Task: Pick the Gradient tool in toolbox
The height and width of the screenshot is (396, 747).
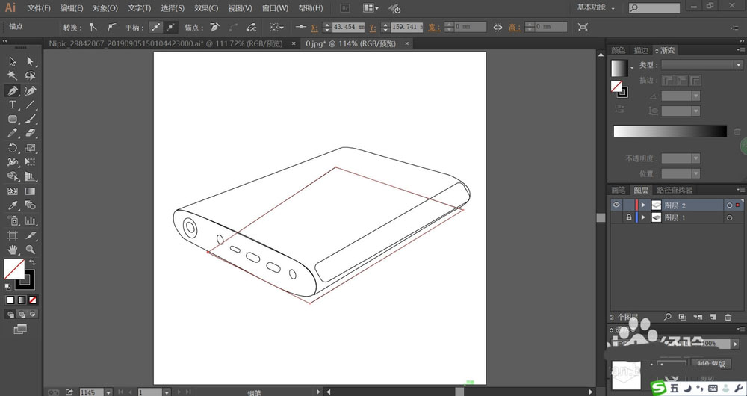Action: click(31, 191)
